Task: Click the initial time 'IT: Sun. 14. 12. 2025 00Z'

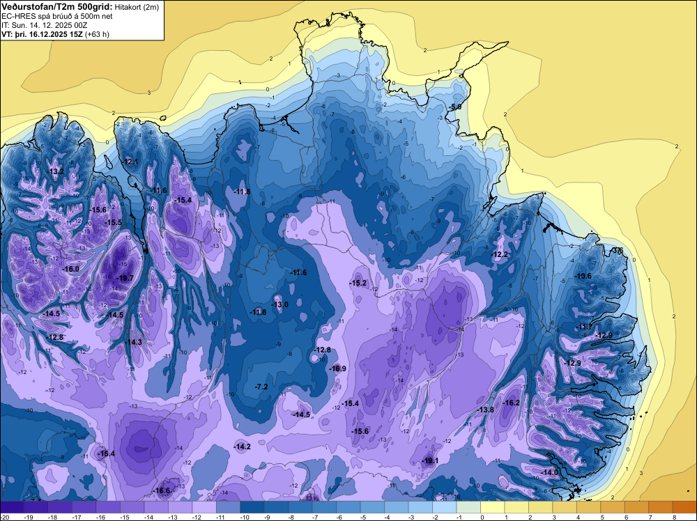Action: [x=45, y=25]
